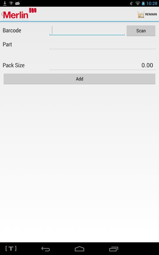Open the recent apps overview button
This screenshot has height=255, width=159.
(x=114, y=249)
